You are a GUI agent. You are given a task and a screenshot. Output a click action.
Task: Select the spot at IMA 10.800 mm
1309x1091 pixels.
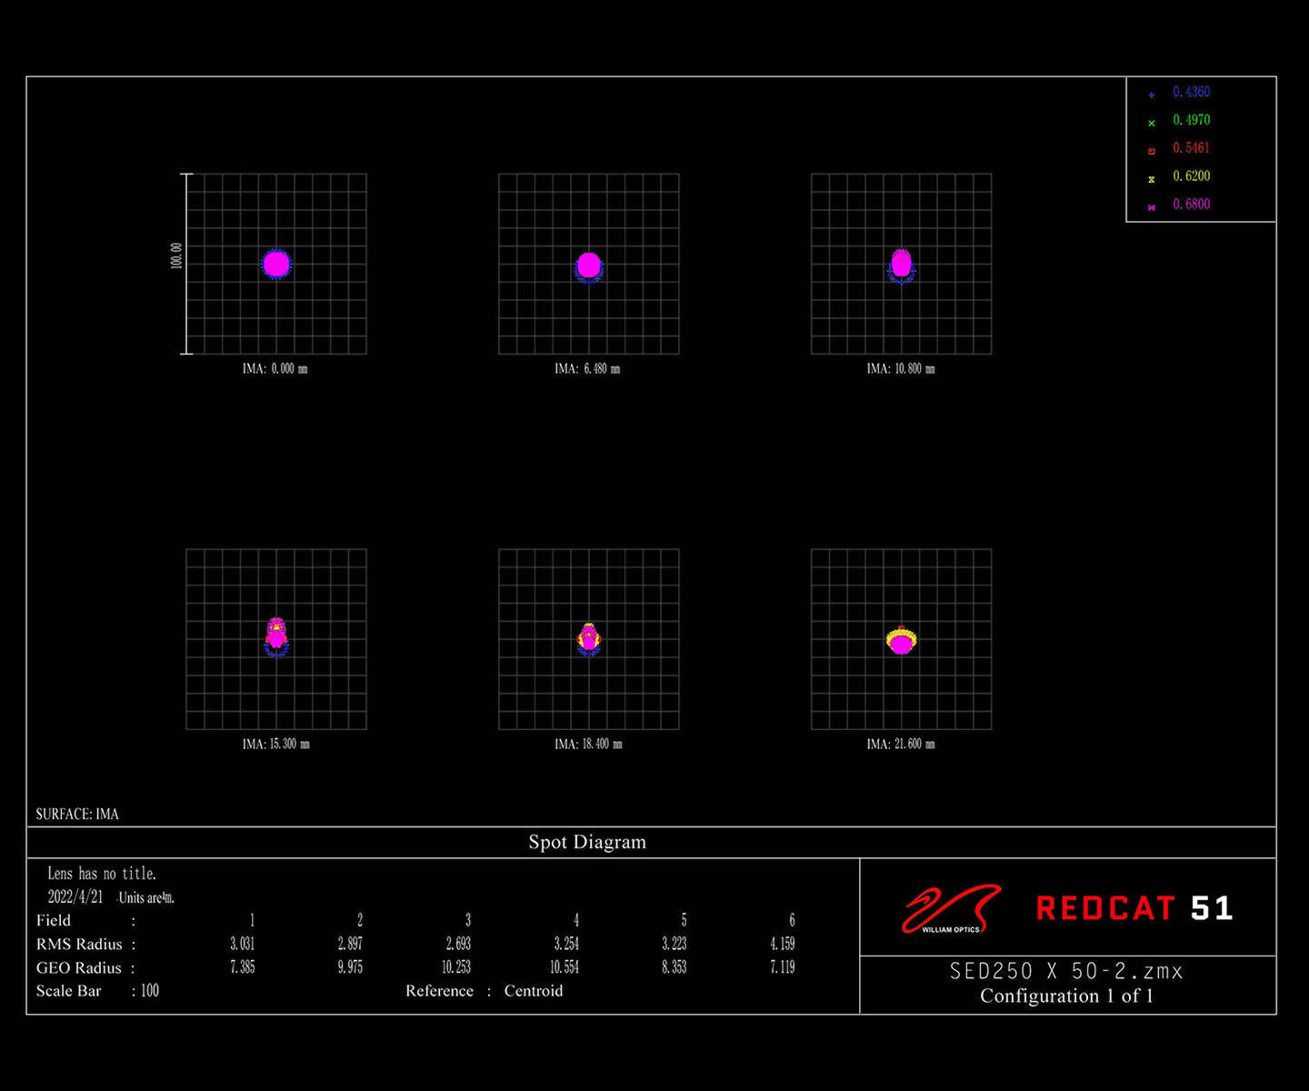901,264
